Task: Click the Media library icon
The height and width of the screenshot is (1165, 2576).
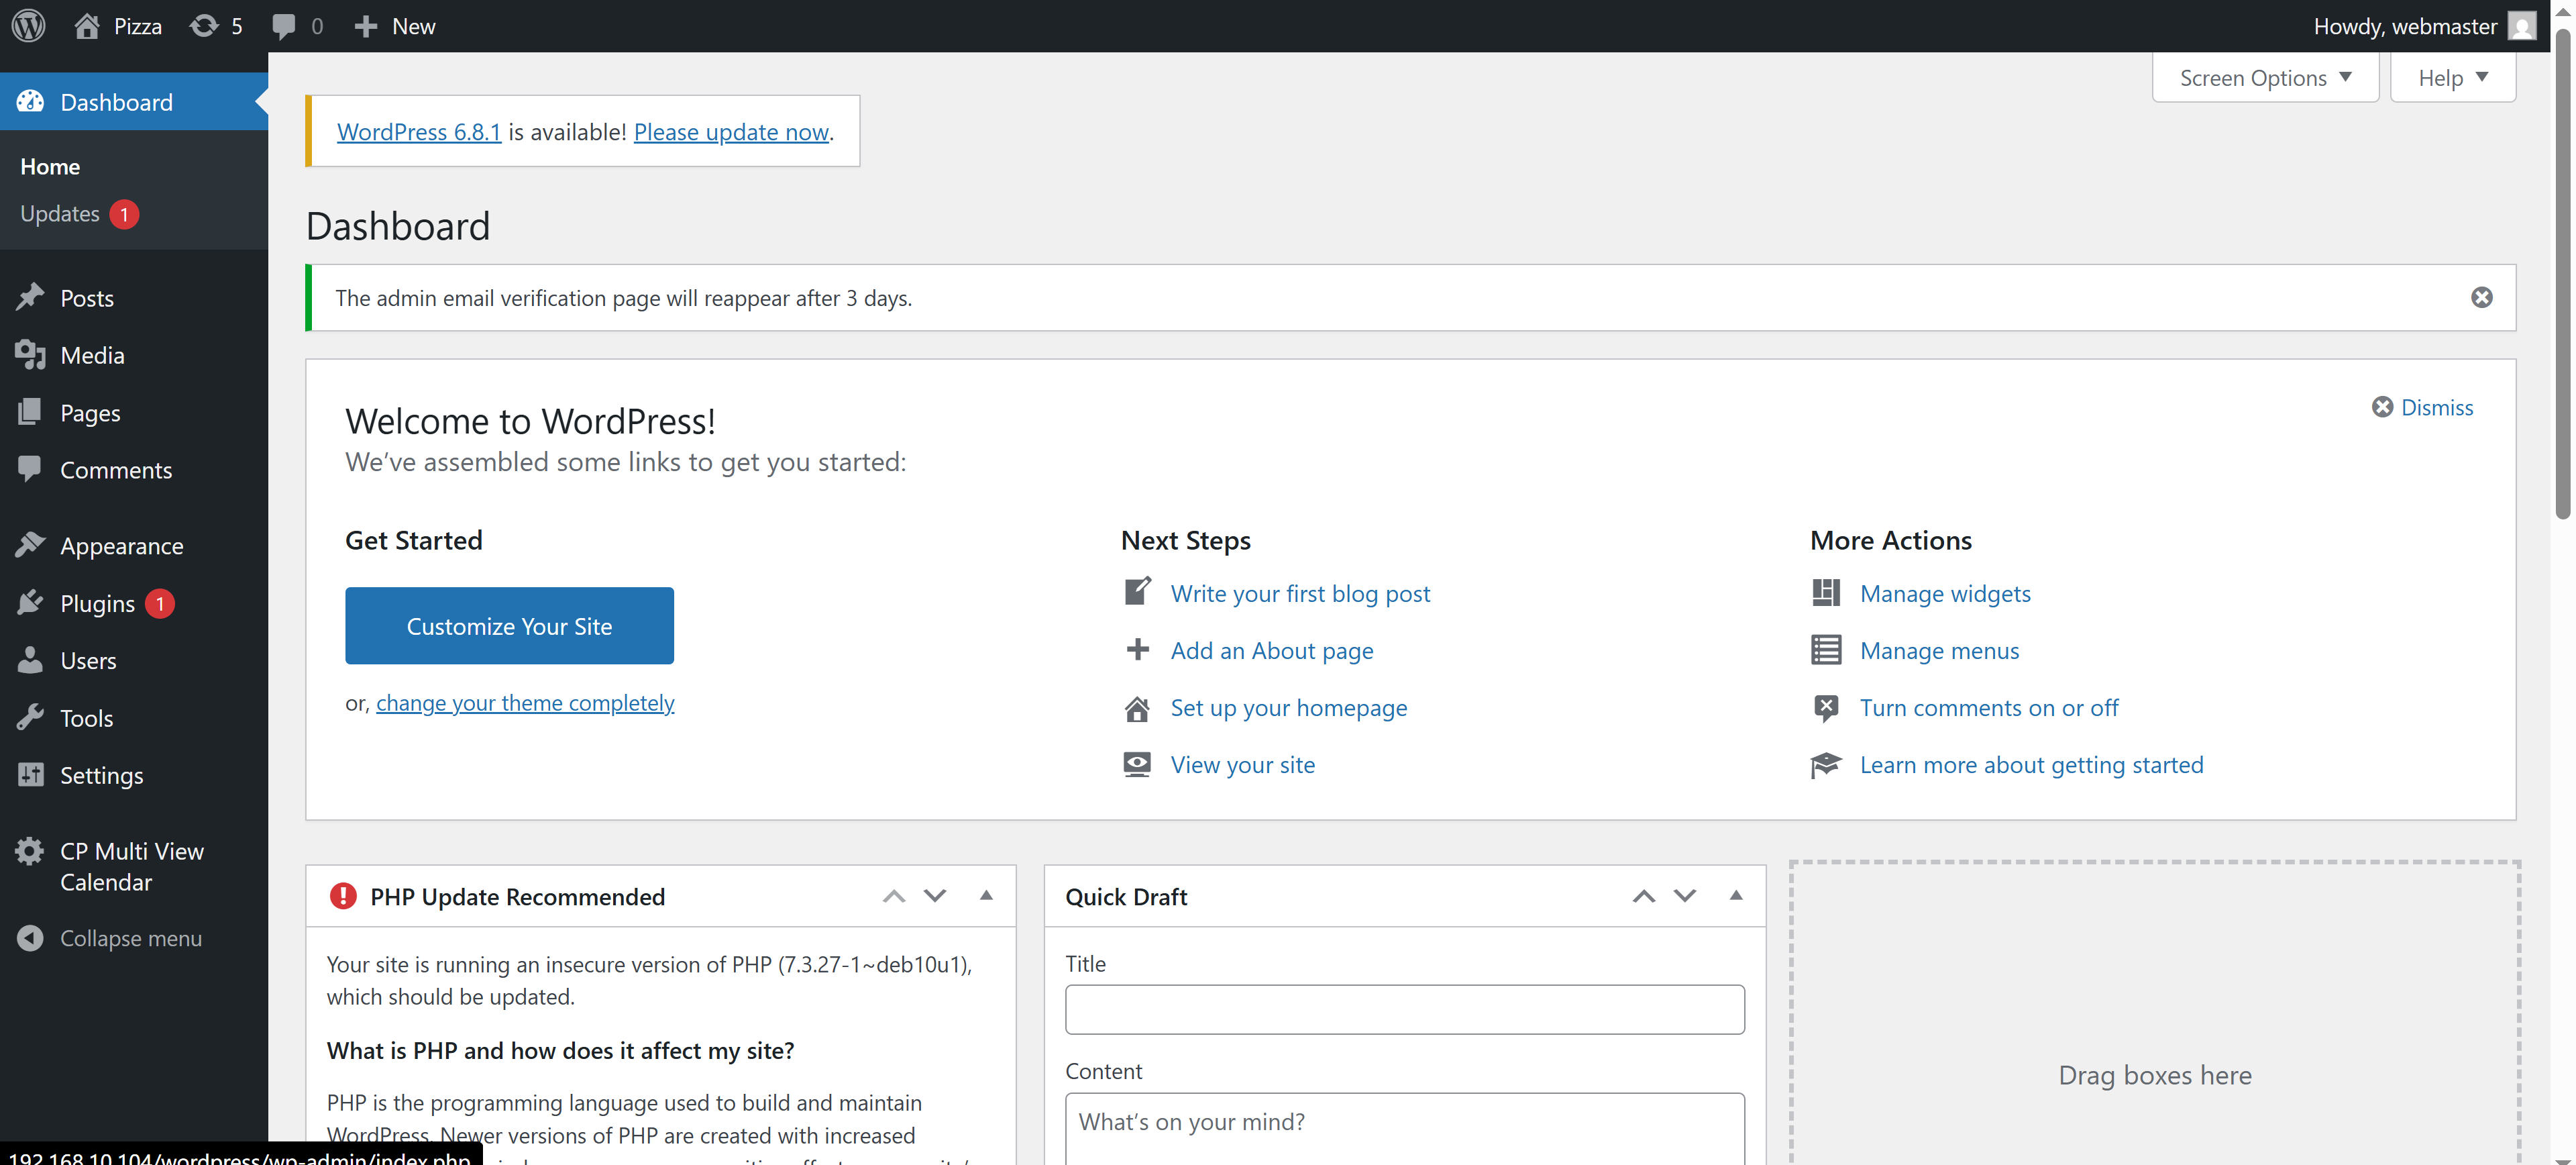Action: [30, 354]
